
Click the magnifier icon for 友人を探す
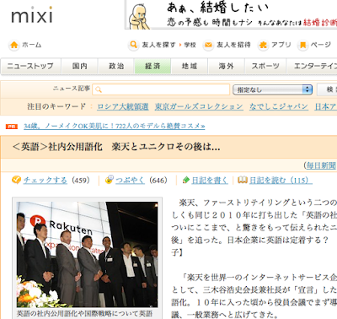133,45
